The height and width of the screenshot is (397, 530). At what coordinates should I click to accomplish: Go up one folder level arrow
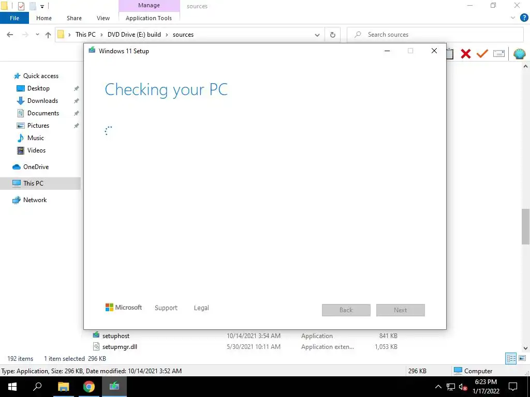pos(48,35)
